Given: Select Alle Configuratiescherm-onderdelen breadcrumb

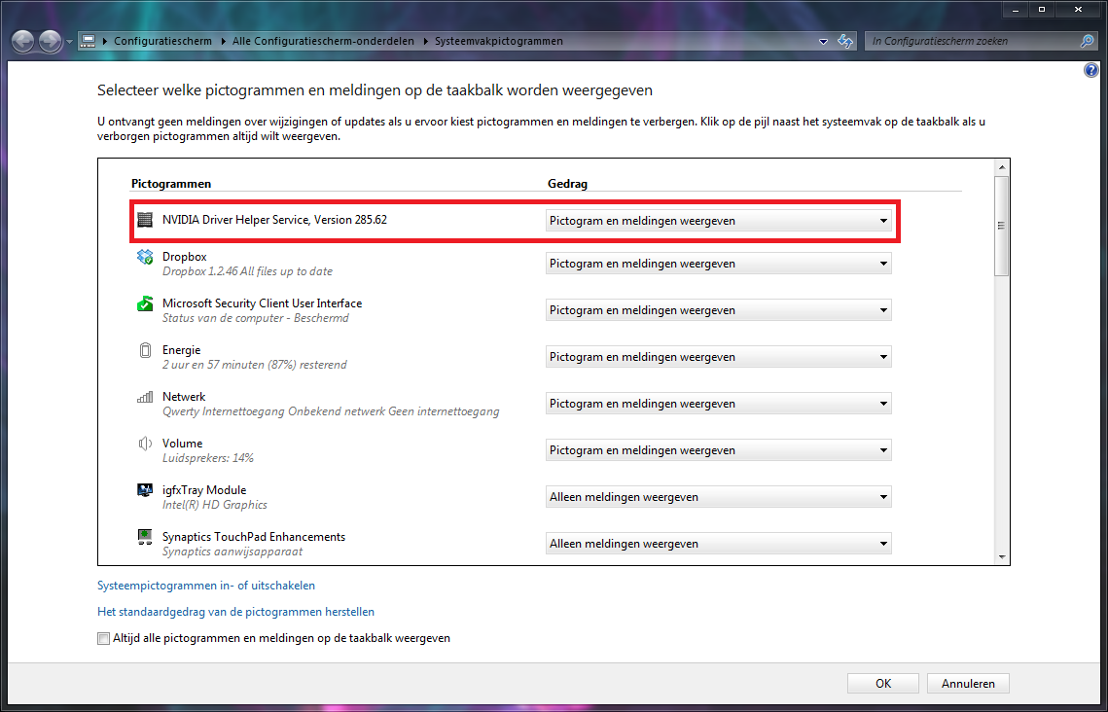Looking at the screenshot, I should point(324,41).
